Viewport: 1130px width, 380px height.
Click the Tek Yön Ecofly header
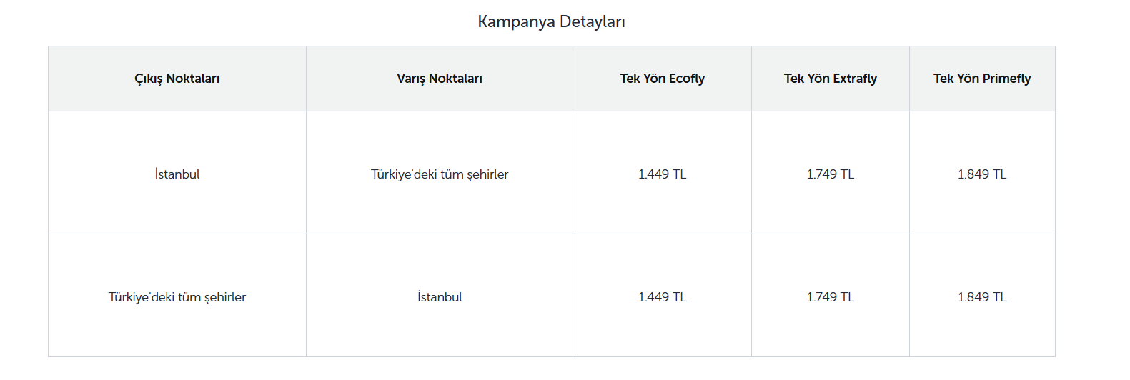662,79
